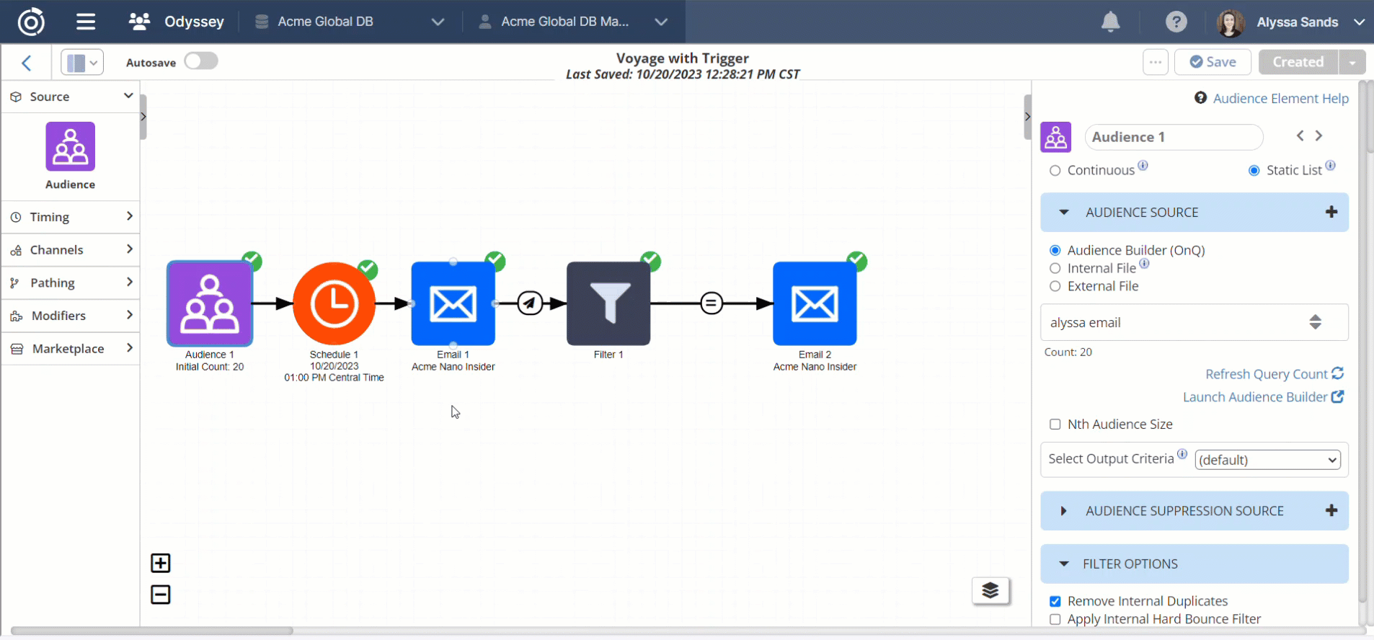Open the layers stack button
This screenshot has height=640, width=1374.
click(990, 591)
